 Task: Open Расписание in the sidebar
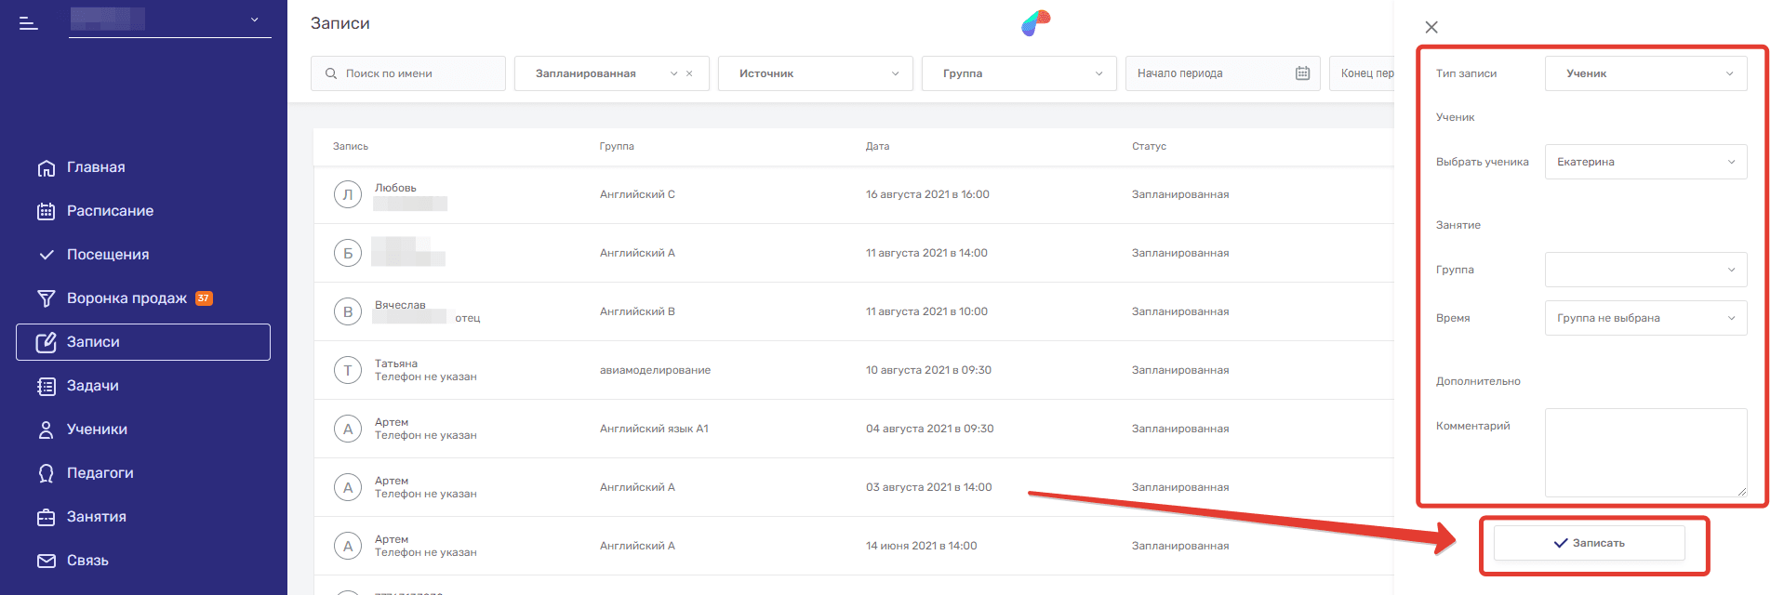pos(110,211)
